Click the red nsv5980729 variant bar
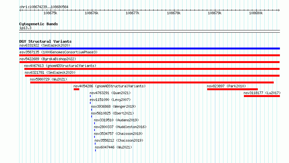Screen dimensions: 289x163 click(x=152, y=82)
